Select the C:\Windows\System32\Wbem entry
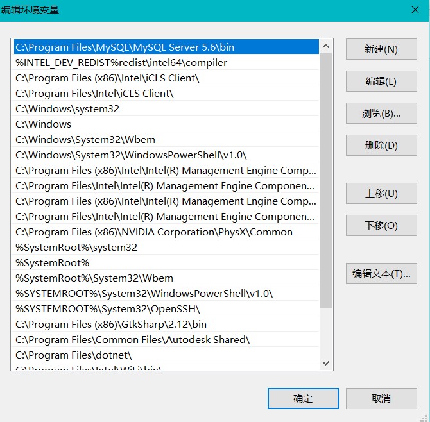The height and width of the screenshot is (422, 430). 166,139
